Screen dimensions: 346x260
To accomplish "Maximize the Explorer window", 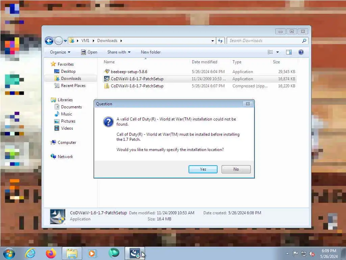I will point(292,31).
